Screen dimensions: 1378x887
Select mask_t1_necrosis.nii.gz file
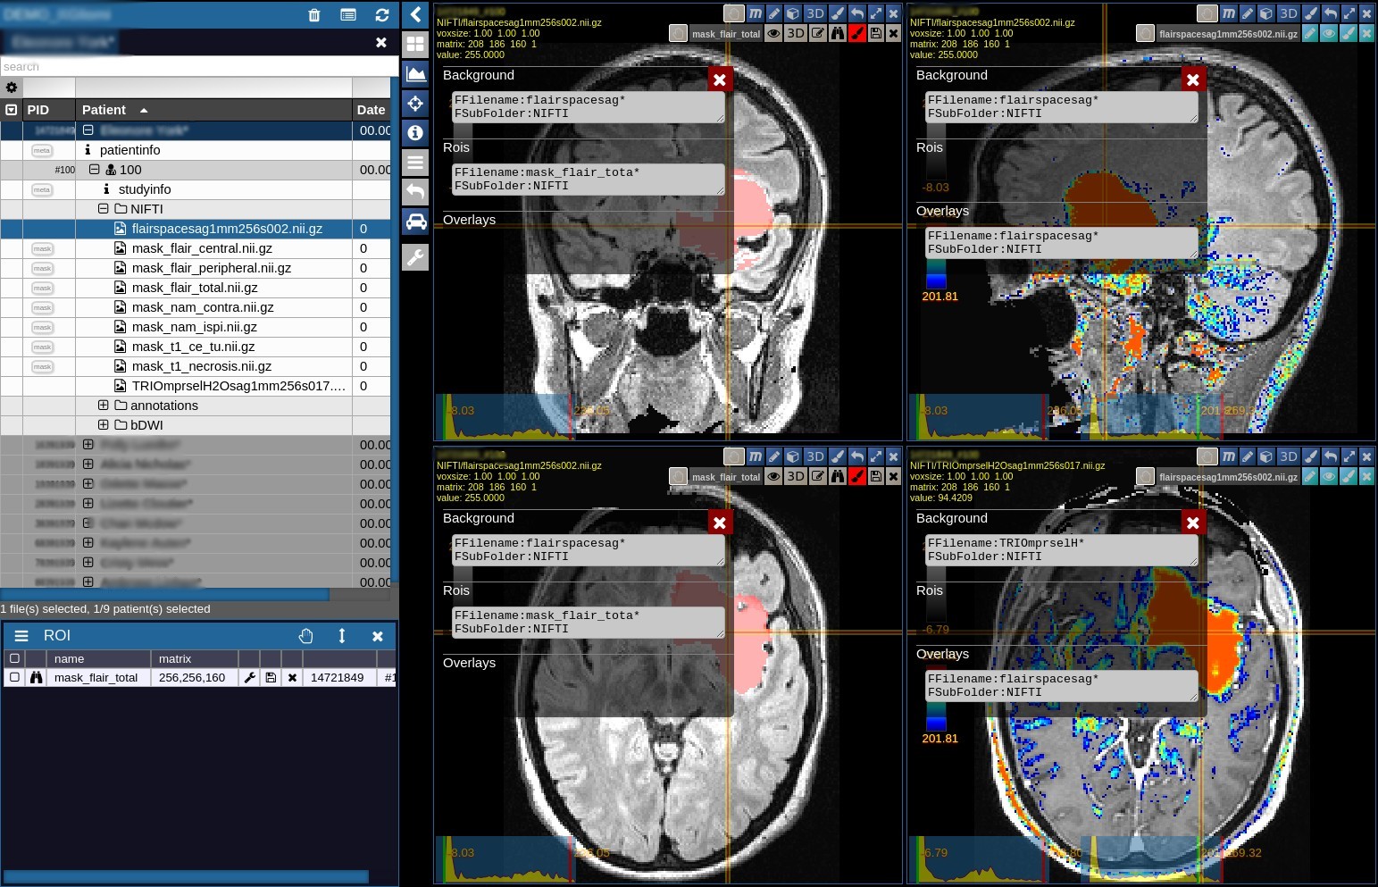click(201, 366)
